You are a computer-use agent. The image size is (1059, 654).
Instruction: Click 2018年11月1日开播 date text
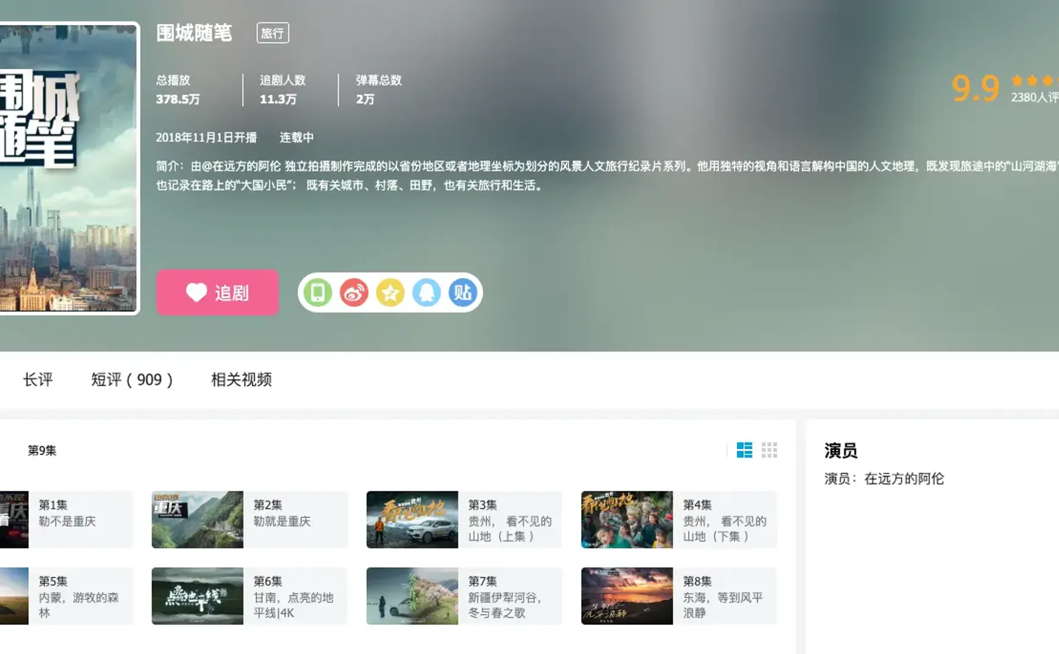(206, 138)
